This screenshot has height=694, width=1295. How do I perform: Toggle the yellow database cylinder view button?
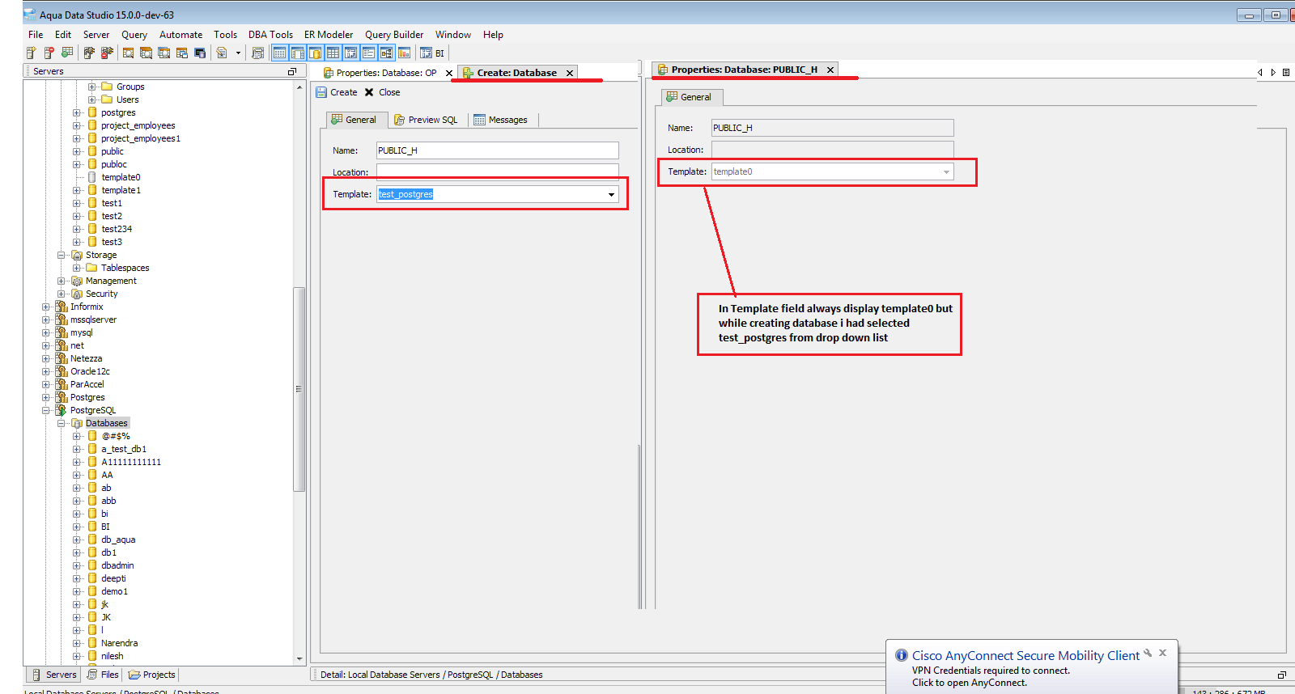[x=315, y=53]
